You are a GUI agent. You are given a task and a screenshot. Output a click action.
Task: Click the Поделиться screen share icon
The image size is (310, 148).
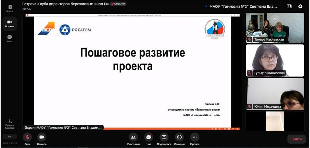coord(164,137)
